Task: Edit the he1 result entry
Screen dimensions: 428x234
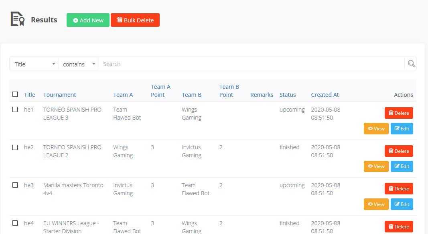Action: pos(402,129)
